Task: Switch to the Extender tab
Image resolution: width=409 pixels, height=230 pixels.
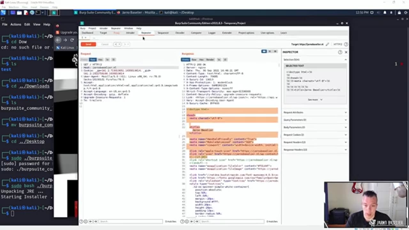Action: [227, 33]
